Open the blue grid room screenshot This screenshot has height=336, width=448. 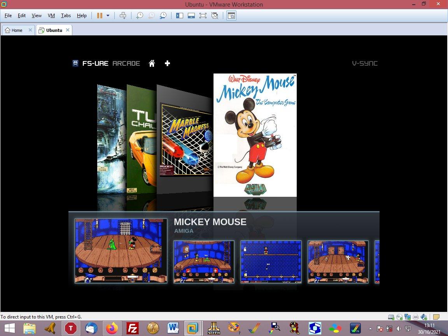[x=271, y=262]
